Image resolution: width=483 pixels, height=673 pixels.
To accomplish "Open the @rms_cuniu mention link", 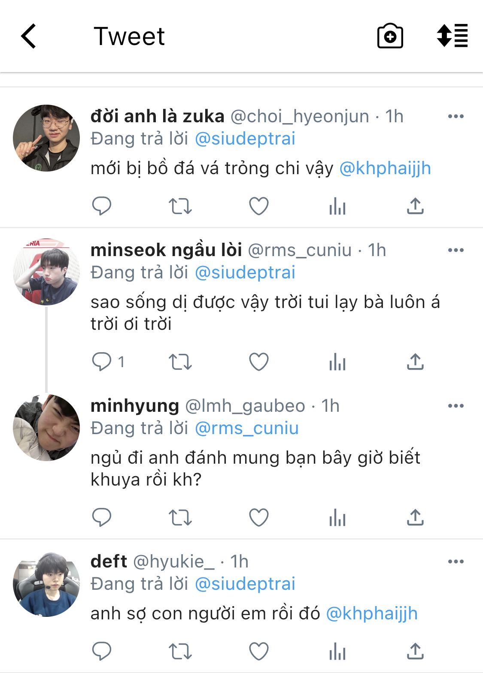I will [x=247, y=428].
